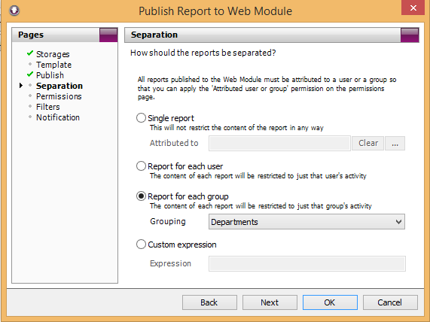Switch to the Notification page

click(58, 117)
